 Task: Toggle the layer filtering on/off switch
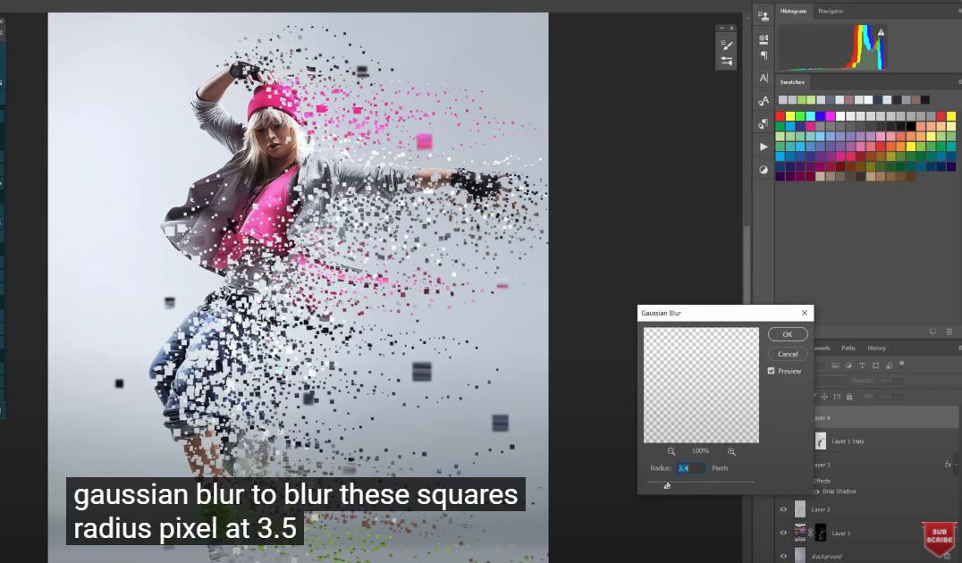(x=901, y=364)
